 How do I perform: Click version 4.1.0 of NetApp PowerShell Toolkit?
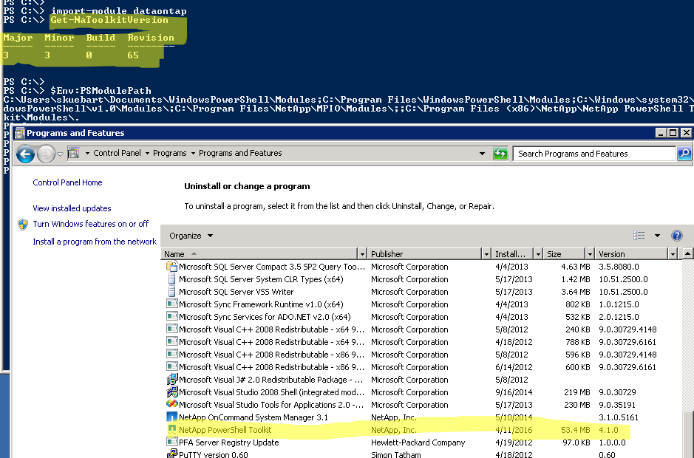click(x=608, y=430)
